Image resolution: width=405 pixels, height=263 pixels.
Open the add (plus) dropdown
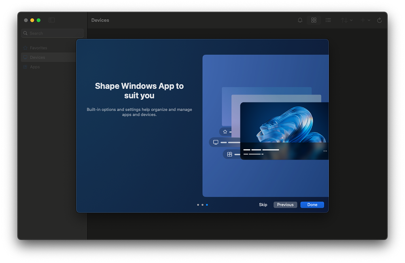pyautogui.click(x=365, y=20)
